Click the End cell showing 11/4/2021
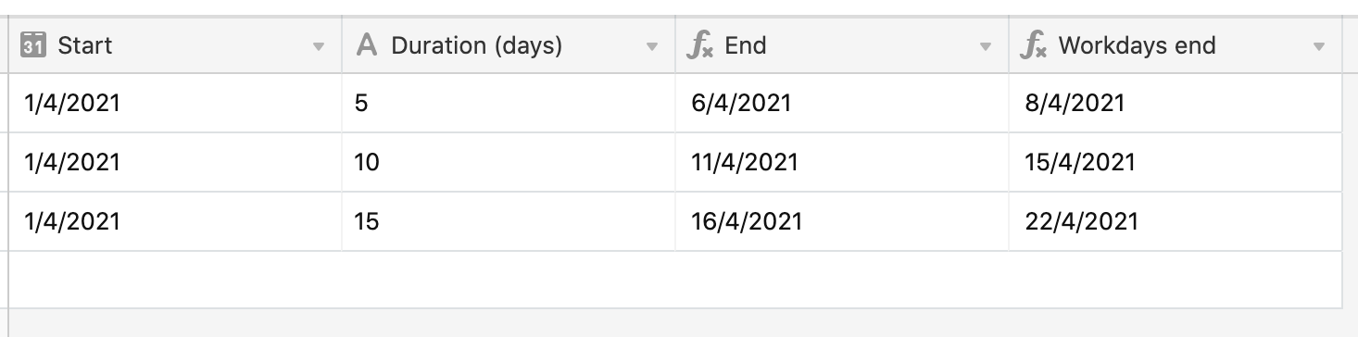This screenshot has height=337, width=1358. coord(842,162)
